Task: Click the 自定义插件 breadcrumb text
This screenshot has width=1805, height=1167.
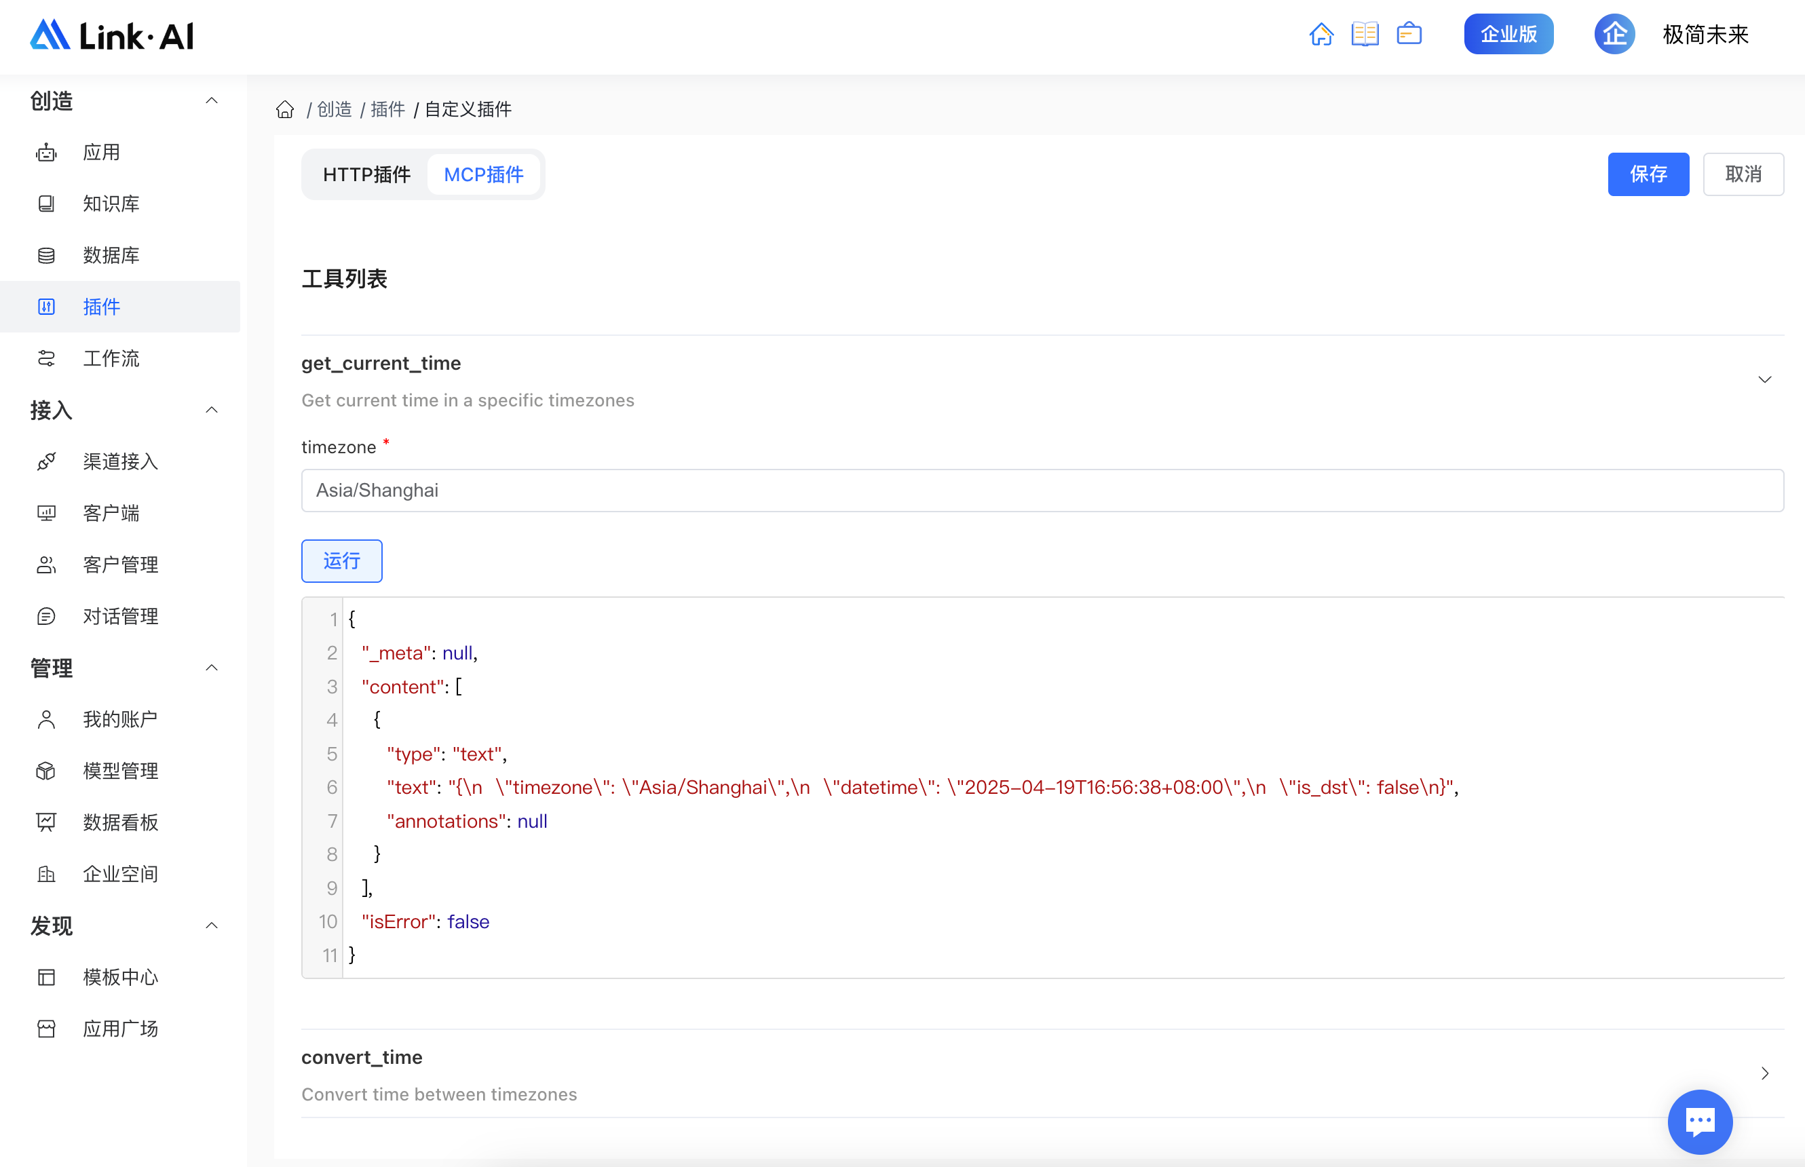Action: pos(468,110)
